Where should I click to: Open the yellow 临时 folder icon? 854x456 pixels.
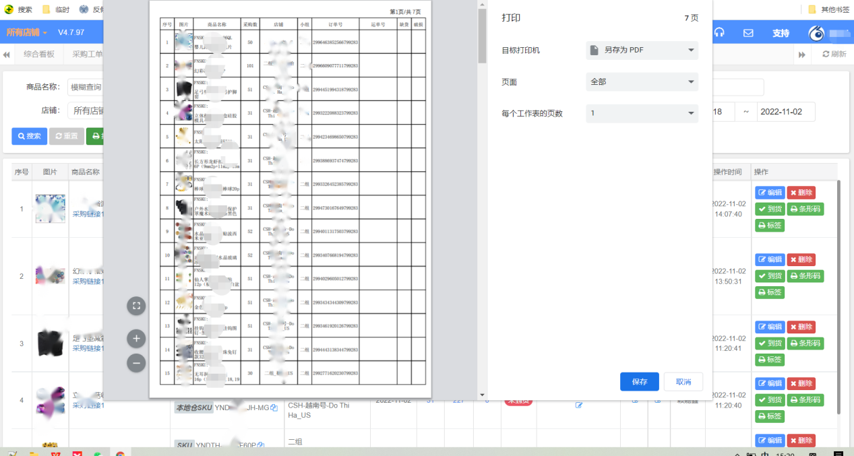pyautogui.click(x=46, y=9)
